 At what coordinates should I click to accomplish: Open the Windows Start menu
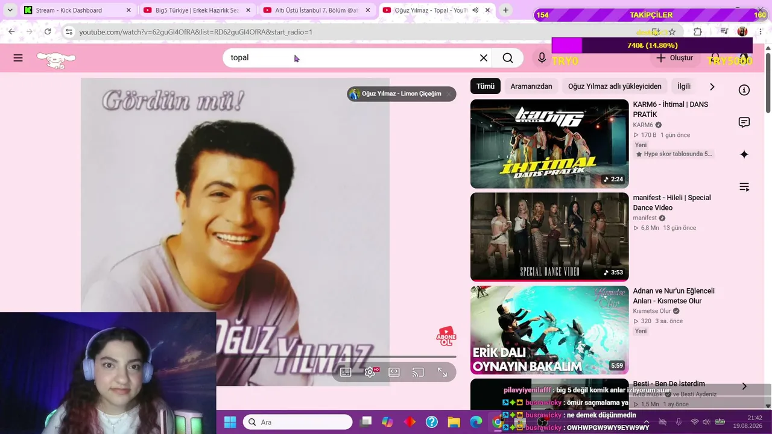click(230, 422)
